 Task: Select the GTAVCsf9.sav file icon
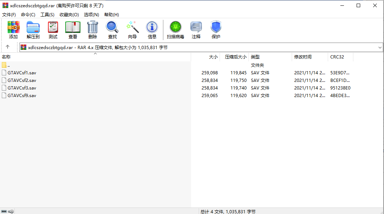tap(4, 95)
